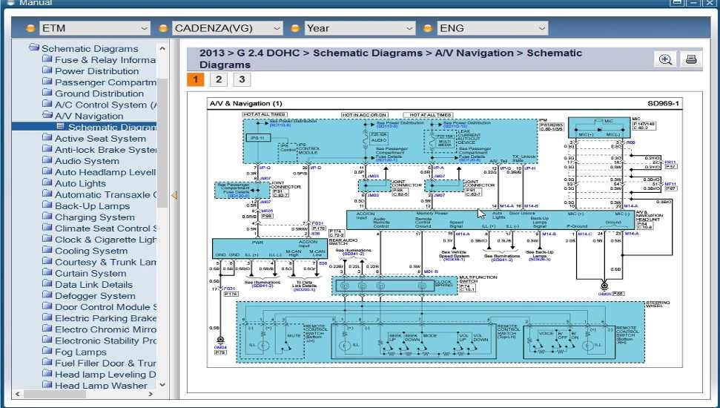Click the folder icon beside Power Distribution

[47, 71]
